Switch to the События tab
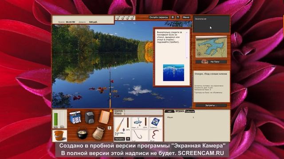The width and height of the screenshot is (284, 159). pyautogui.click(x=190, y=111)
